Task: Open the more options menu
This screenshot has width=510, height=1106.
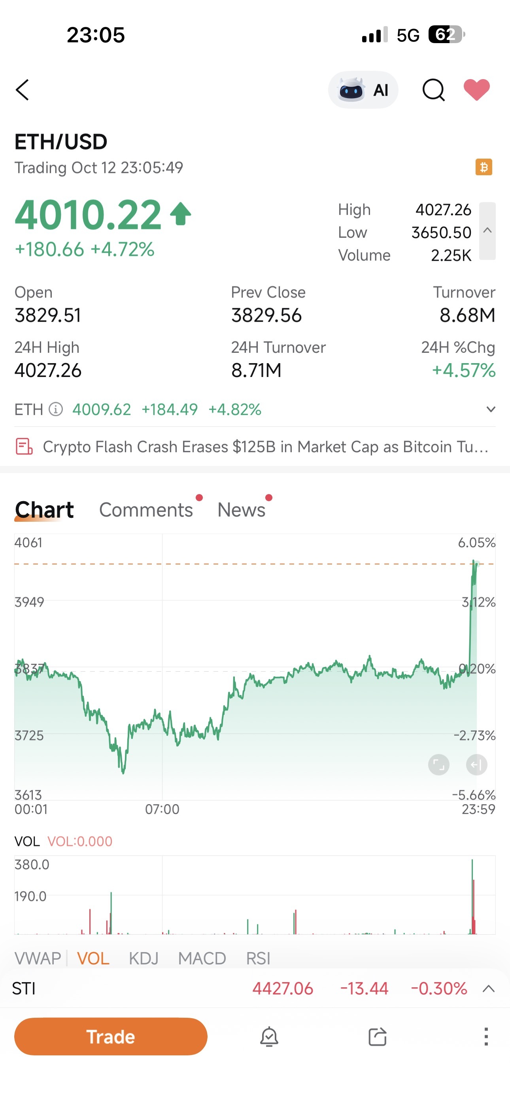Action: [x=486, y=1037]
